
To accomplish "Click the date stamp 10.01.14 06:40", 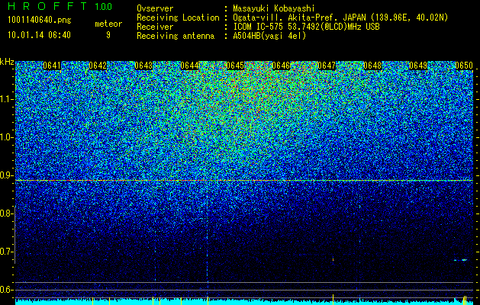I will tap(39, 35).
